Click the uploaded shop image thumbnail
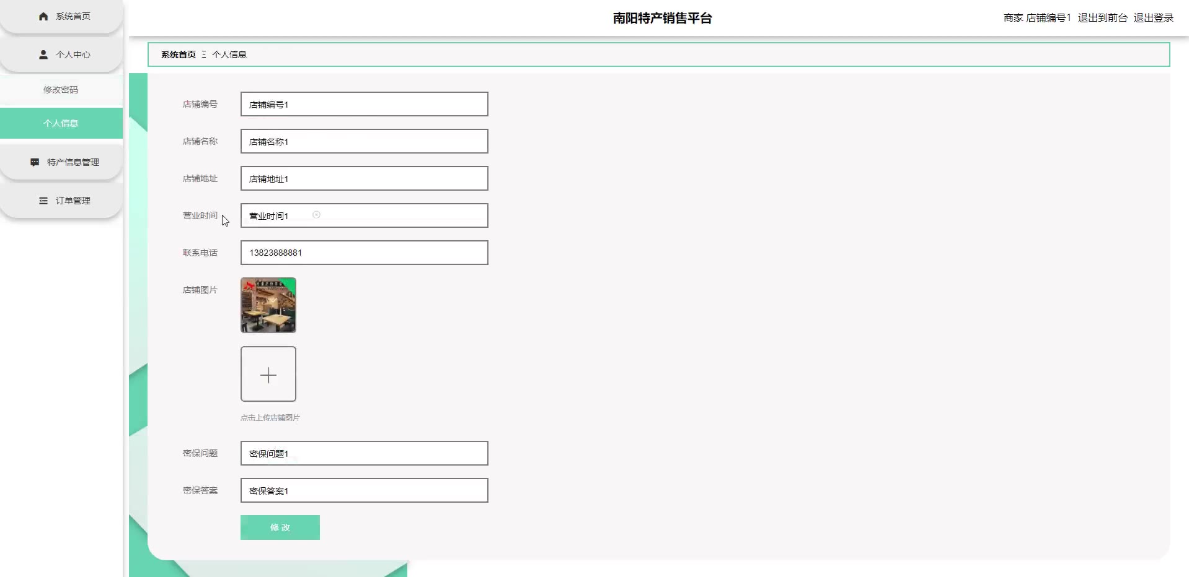 [x=268, y=305]
